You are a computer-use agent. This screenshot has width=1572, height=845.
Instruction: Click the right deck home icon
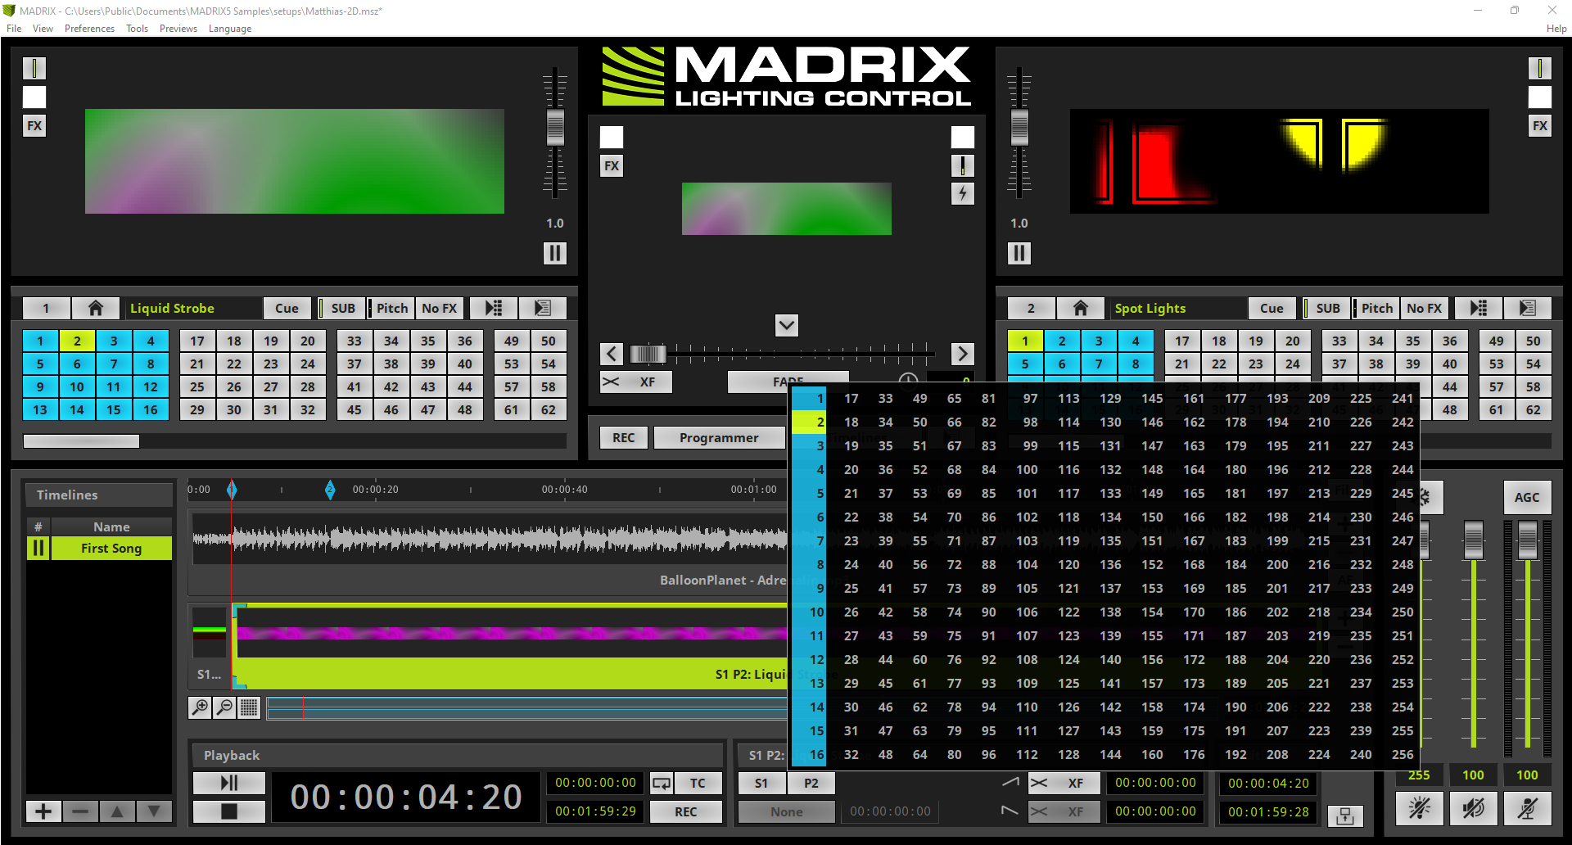click(1081, 308)
